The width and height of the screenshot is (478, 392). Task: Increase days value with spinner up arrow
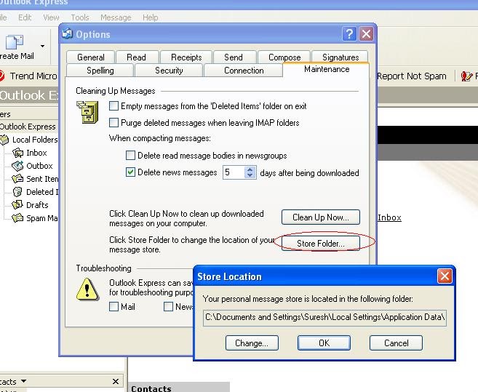250,169
